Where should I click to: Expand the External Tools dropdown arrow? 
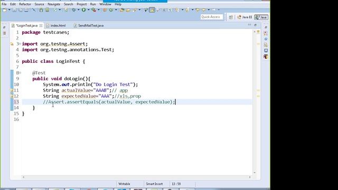[x=99, y=10]
